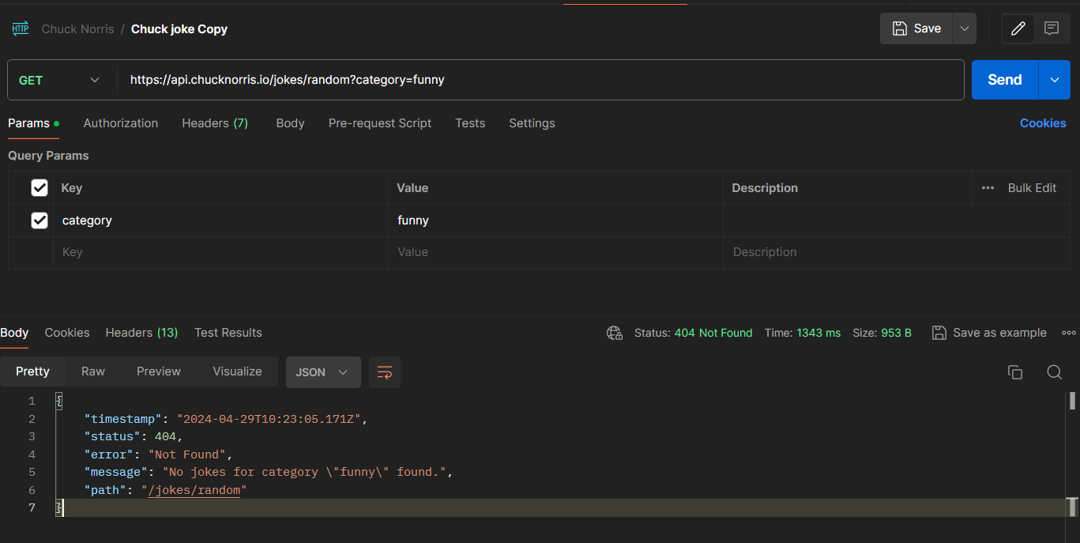Screen dimensions: 1080x543
Task: Open the Pre-request Script tab
Action: point(380,123)
